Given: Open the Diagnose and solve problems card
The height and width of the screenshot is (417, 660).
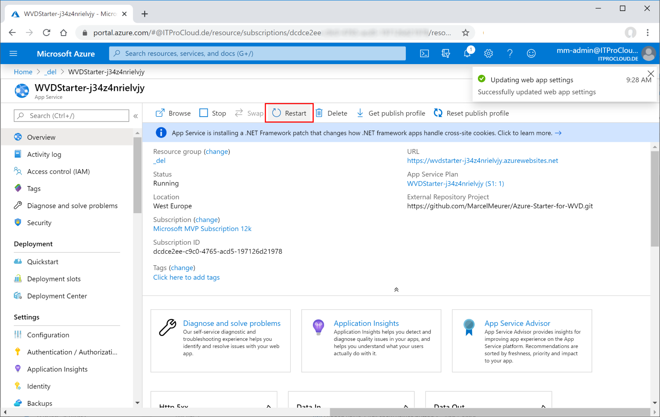Looking at the screenshot, I should tap(221, 341).
